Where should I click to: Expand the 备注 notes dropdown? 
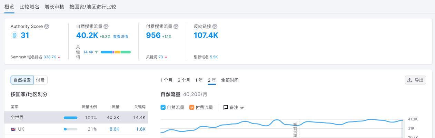pos(234,107)
